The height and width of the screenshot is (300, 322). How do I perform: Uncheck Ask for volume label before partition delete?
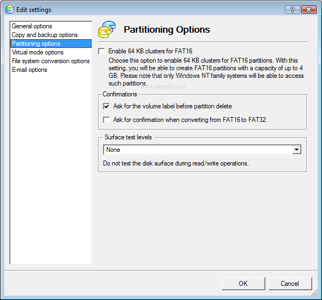(x=106, y=106)
